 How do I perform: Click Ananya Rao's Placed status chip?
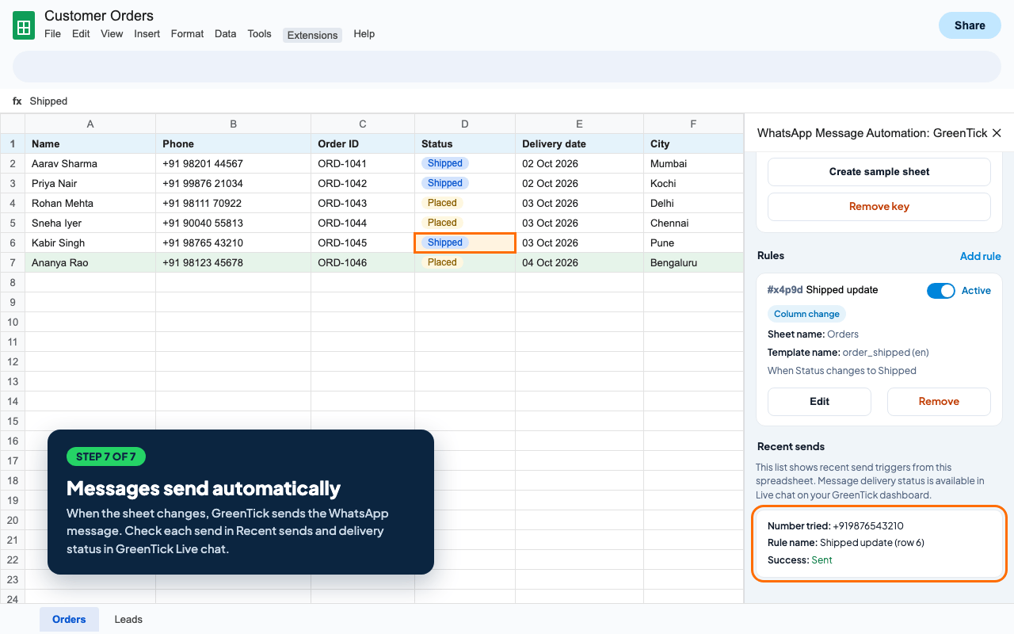(442, 262)
